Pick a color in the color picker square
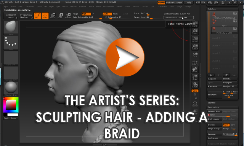Image resolution: width=244 pixels, height=146 pixels. point(11,105)
